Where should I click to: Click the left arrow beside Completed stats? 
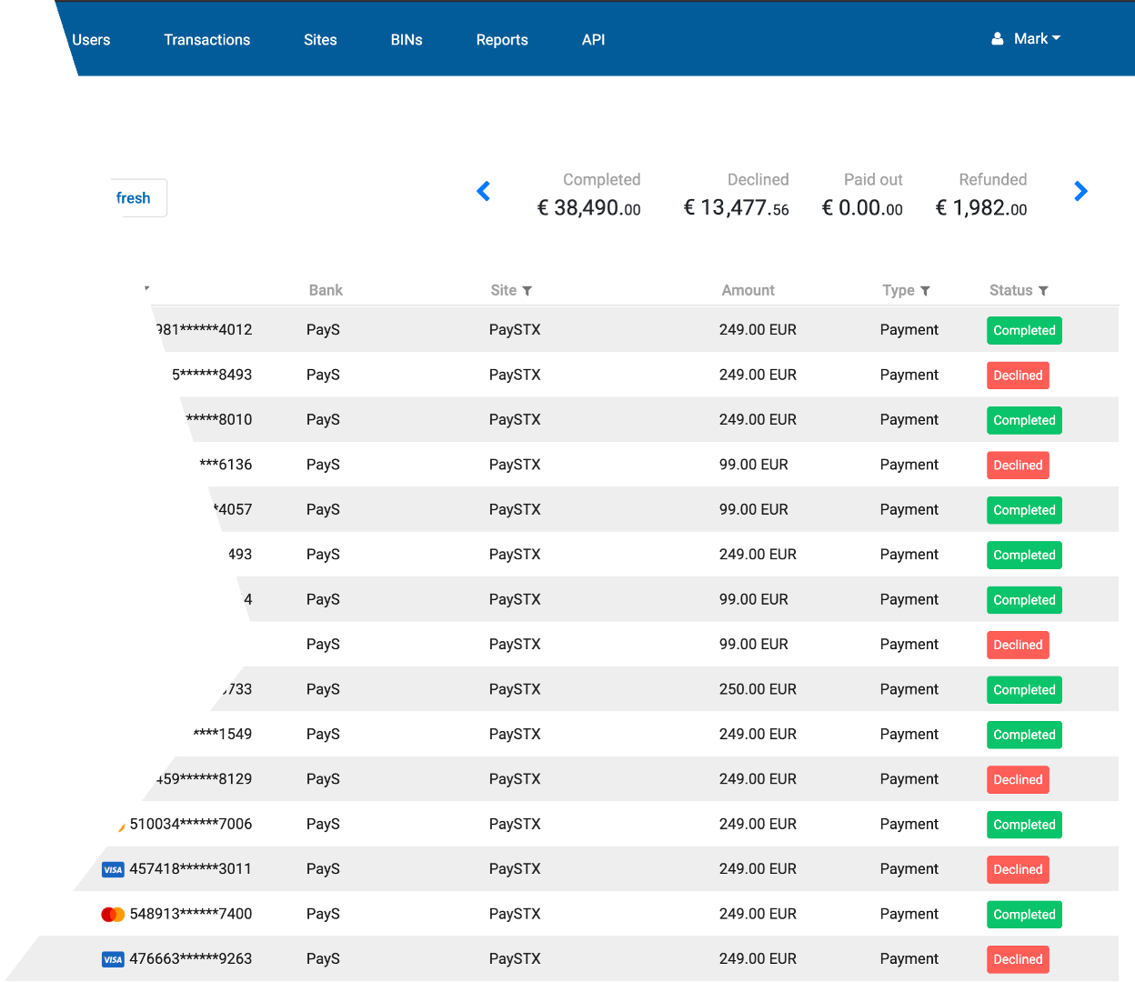(x=484, y=192)
